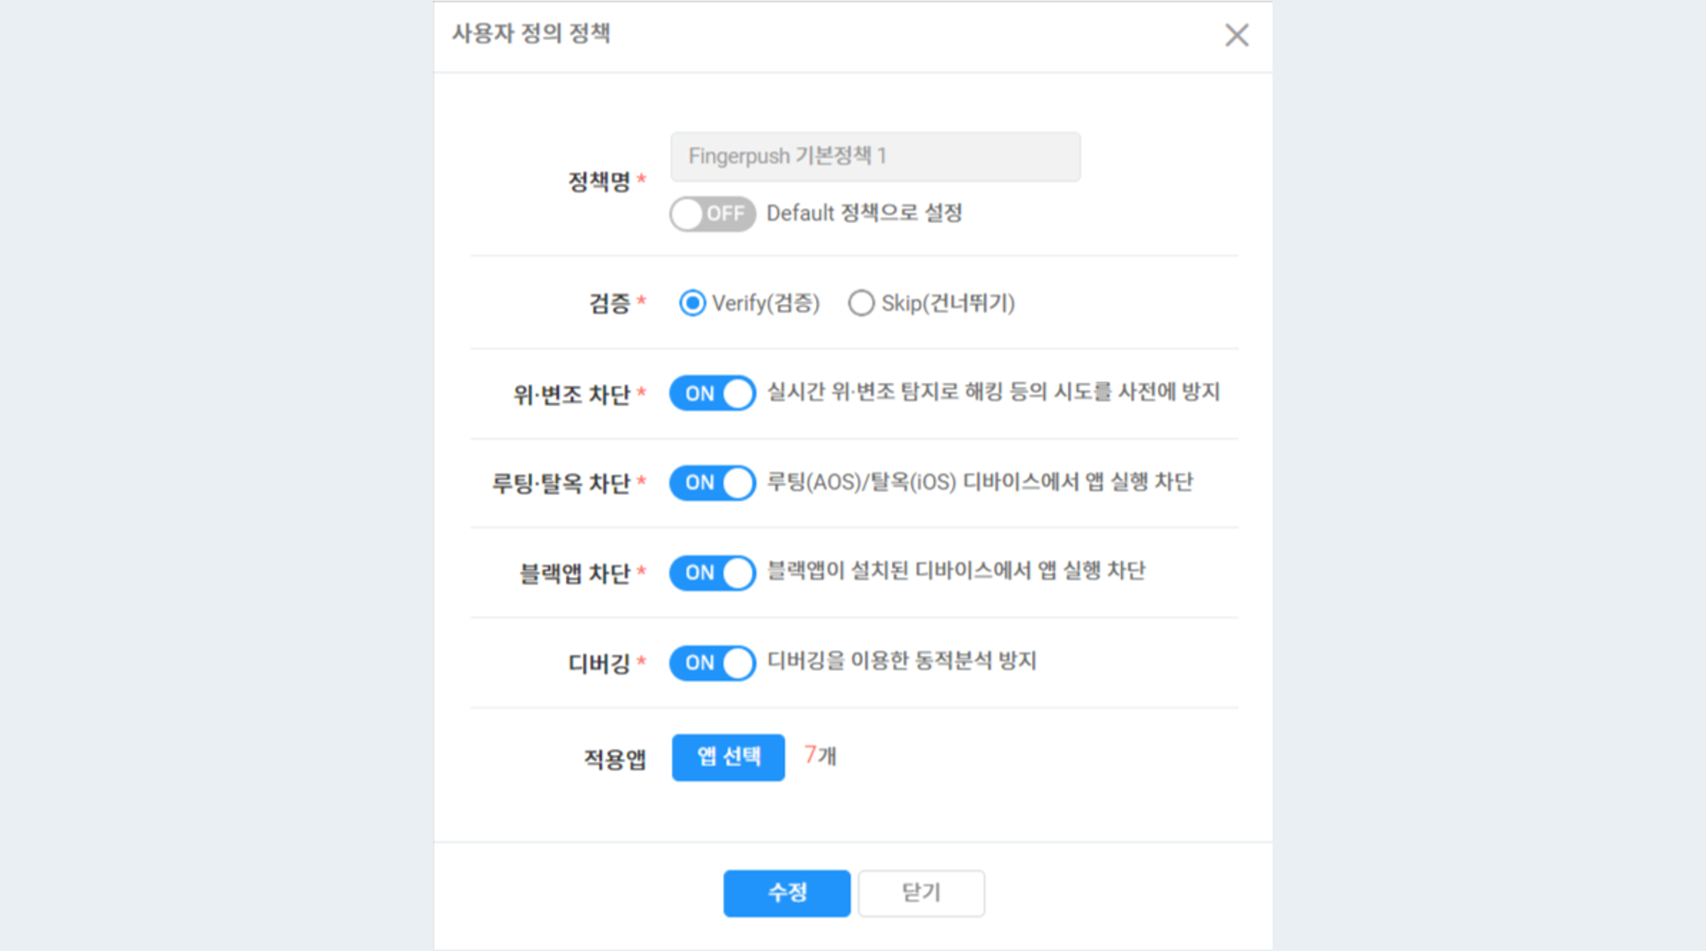
Task: Close the 사용자 정의 정책 dialog
Action: point(1236,34)
